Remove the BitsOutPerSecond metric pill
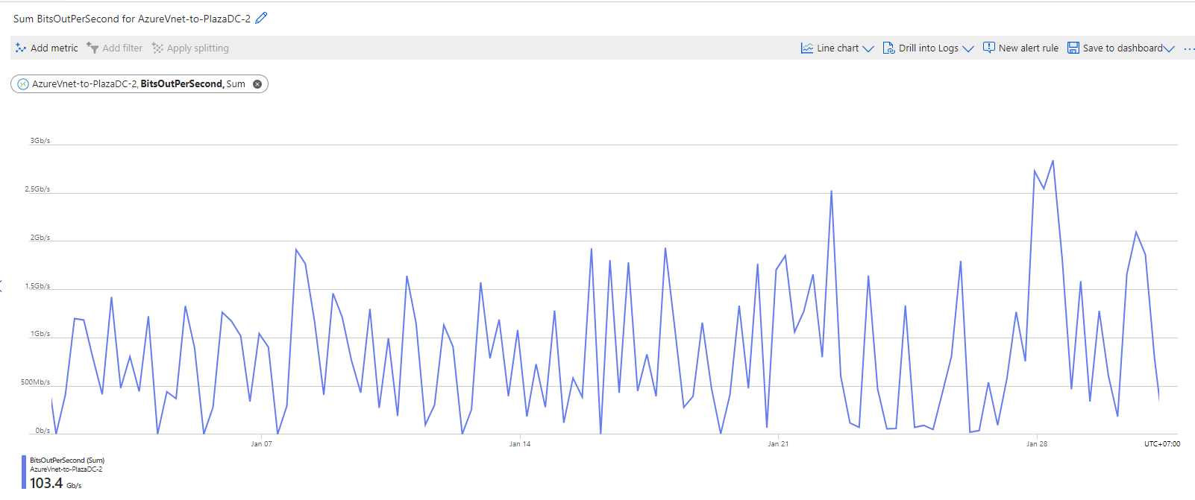Screen dimensions: 1195x500 click(257, 84)
